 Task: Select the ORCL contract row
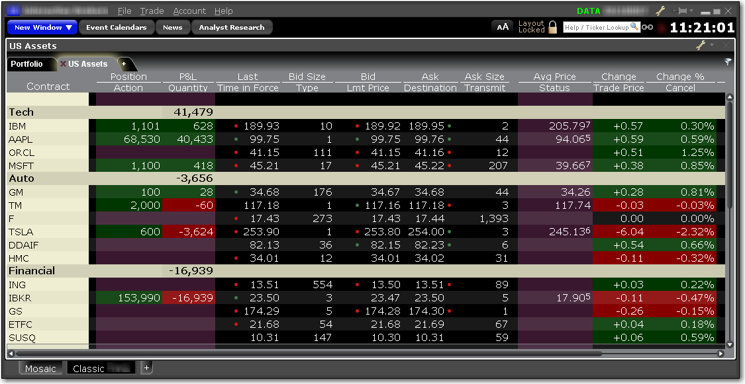pos(366,153)
